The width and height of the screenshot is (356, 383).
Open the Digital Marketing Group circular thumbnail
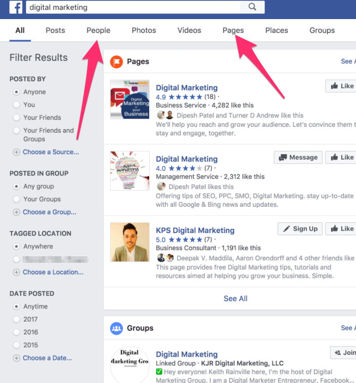pyautogui.click(x=130, y=364)
